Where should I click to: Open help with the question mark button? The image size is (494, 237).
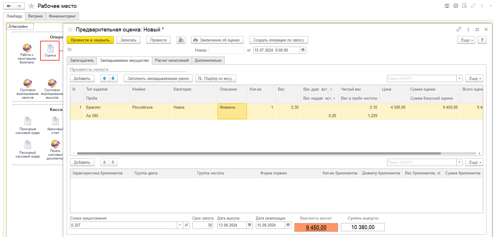[x=482, y=40]
